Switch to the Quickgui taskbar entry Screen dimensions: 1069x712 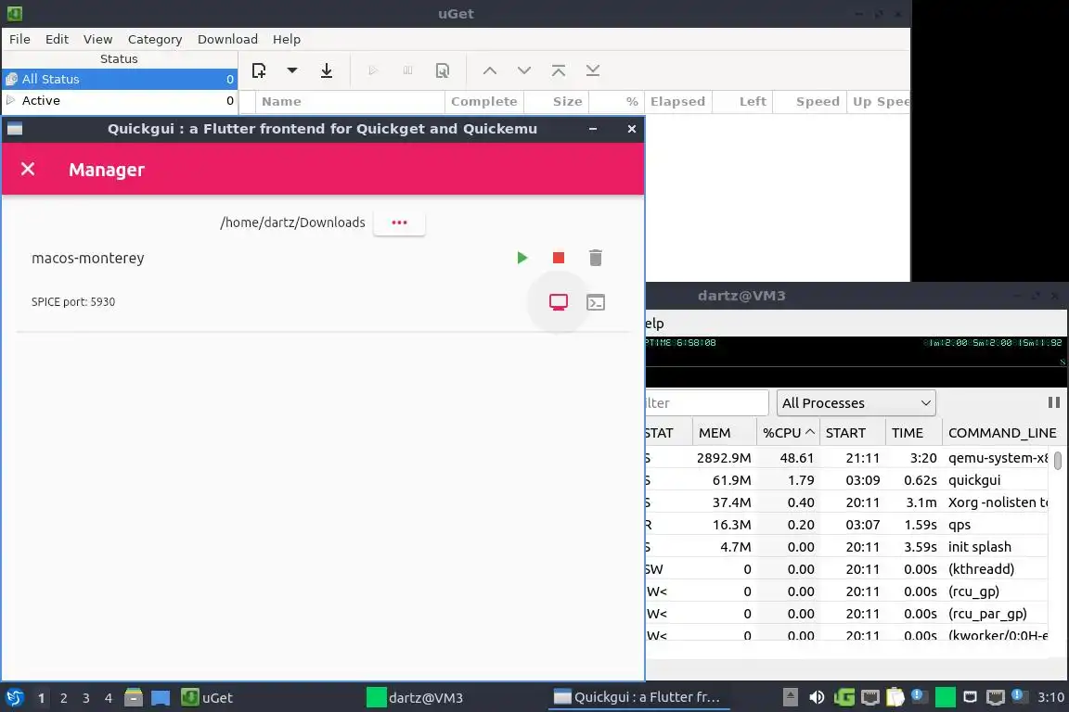tap(638, 697)
